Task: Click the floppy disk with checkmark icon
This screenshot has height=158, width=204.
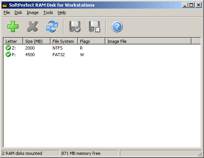Action: [x=75, y=27]
